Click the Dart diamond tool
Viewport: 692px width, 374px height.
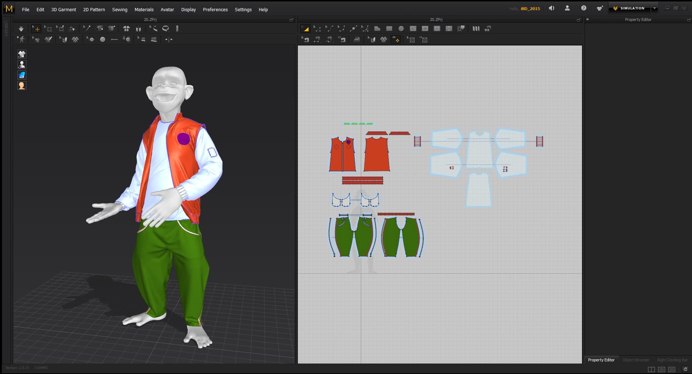coord(449,29)
